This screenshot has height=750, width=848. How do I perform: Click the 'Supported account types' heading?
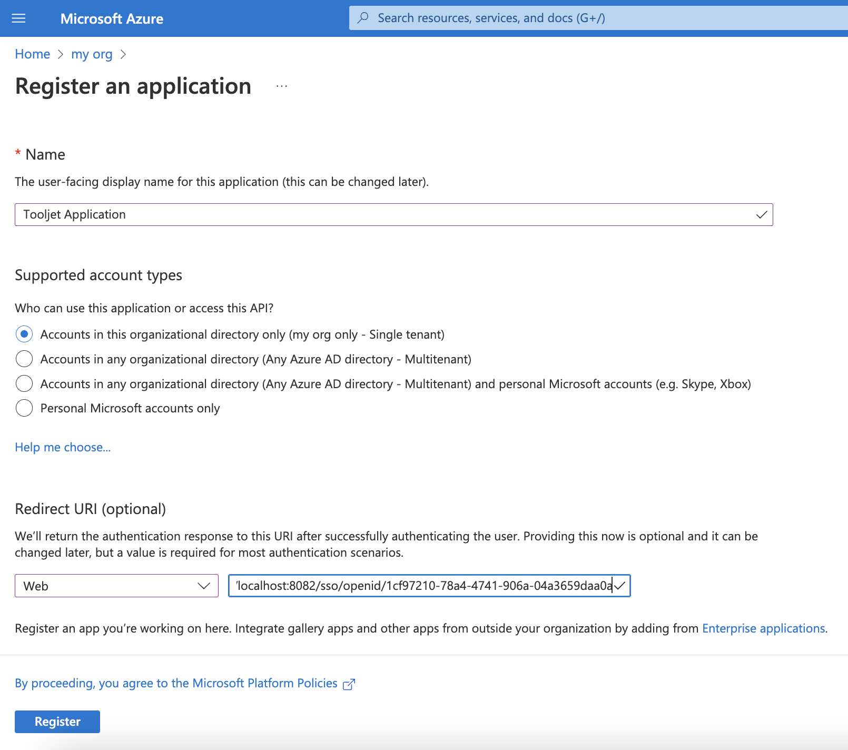click(98, 275)
